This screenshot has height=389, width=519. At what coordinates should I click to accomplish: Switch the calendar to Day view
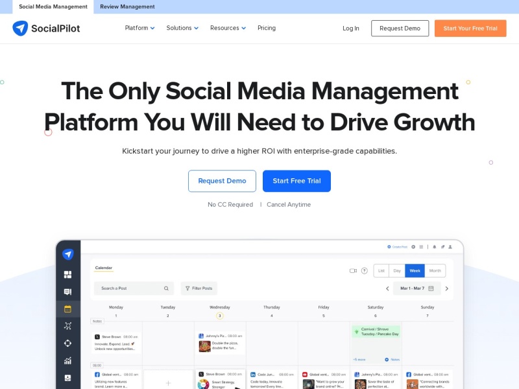coord(397,270)
